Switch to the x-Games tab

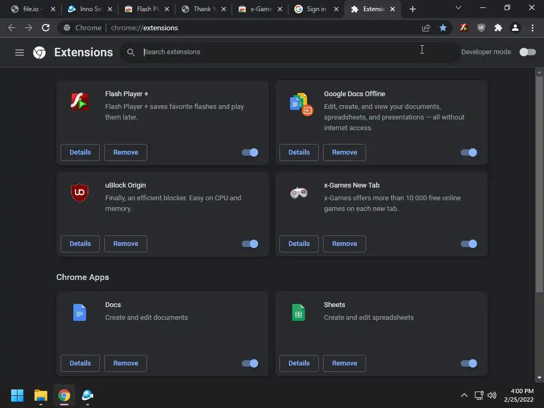coord(259,9)
